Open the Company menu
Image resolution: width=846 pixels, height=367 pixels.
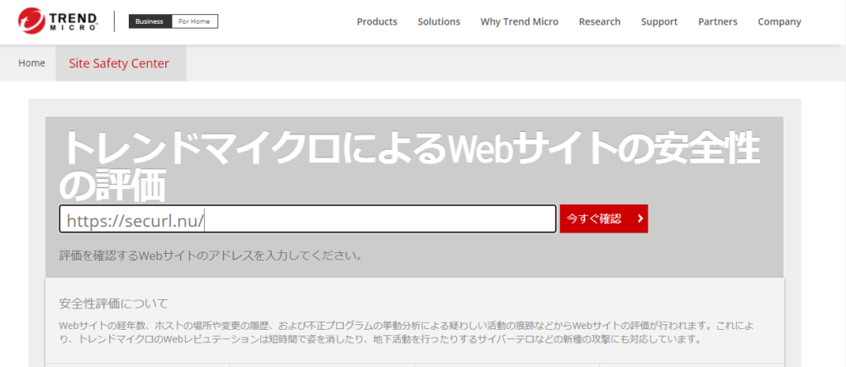tap(779, 21)
